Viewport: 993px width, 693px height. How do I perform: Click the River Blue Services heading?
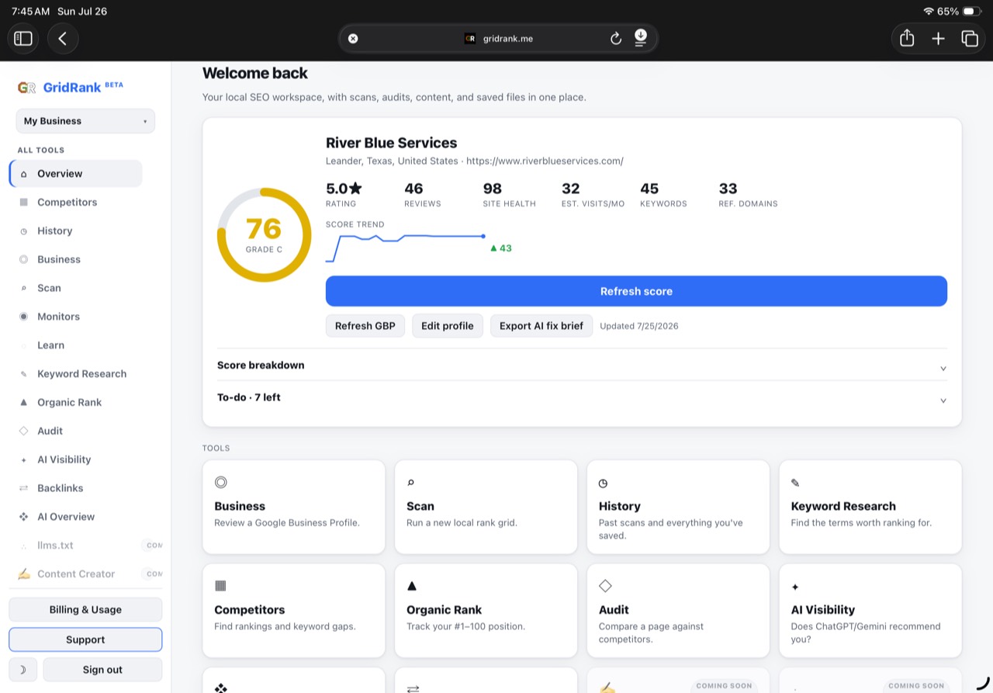tap(391, 143)
